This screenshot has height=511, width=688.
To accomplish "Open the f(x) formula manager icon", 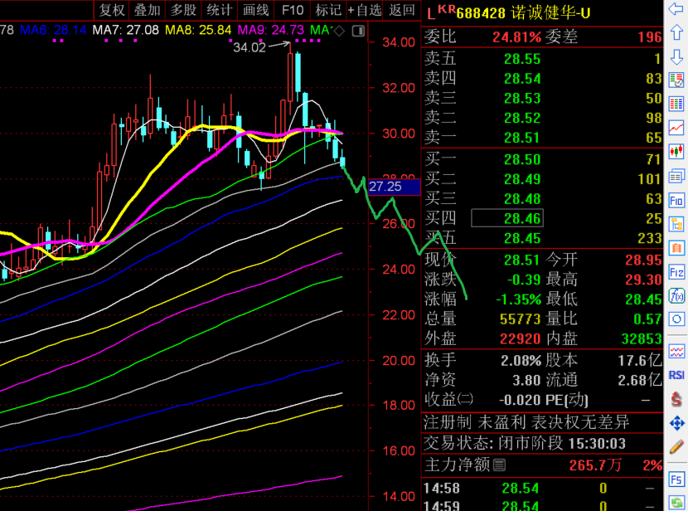I will click(x=676, y=296).
